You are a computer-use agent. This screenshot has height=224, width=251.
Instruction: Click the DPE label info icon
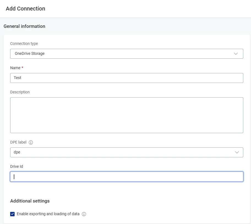pyautogui.click(x=31, y=142)
